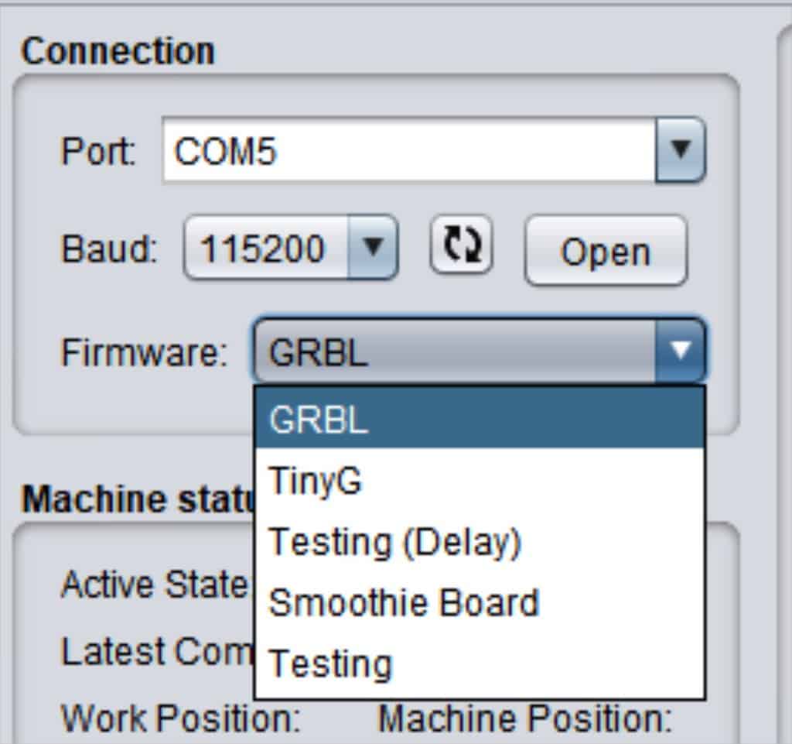
Task: Open the serial connection with the Open button
Action: (606, 251)
